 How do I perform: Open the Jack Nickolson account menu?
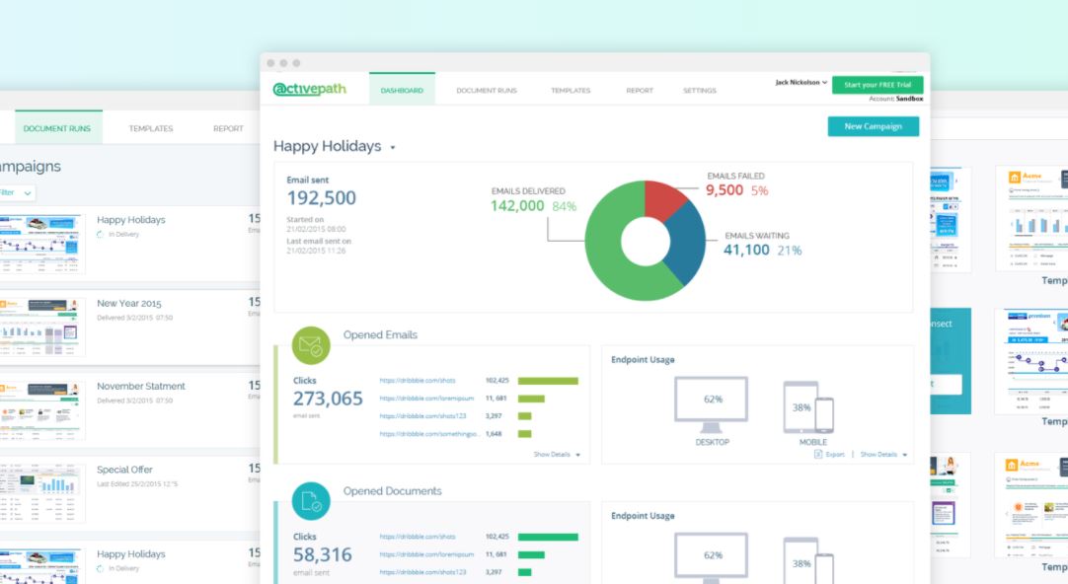[801, 83]
